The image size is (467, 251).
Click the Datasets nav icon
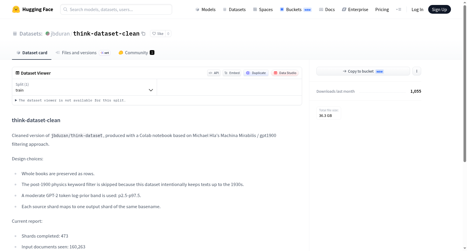click(225, 9)
